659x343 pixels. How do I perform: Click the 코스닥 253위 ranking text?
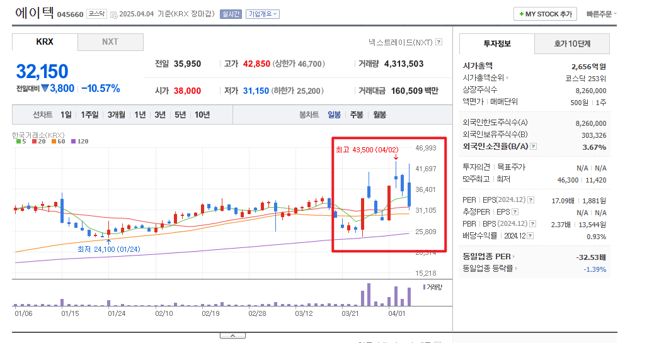point(585,79)
